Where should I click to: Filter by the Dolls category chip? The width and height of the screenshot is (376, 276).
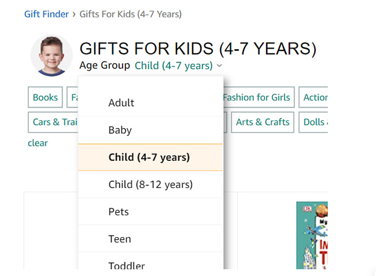[315, 122]
